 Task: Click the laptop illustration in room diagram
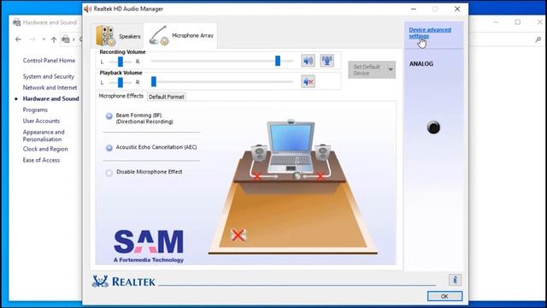(291, 147)
